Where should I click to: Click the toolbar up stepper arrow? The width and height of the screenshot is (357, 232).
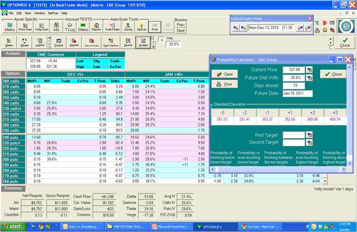tap(330, 39)
